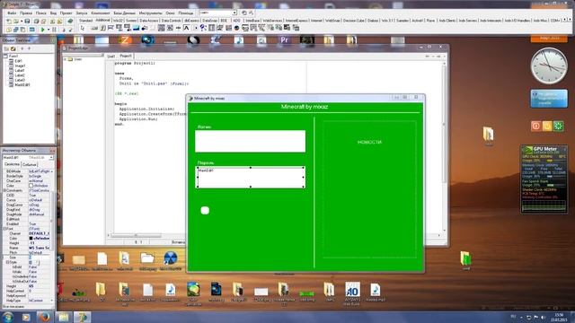Click the View Unit toolbar icon
The width and height of the screenshot is (575, 323).
(8, 30)
